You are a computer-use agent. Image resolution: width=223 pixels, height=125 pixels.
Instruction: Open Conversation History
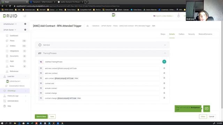(17, 86)
